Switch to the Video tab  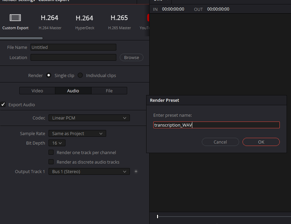tap(37, 91)
